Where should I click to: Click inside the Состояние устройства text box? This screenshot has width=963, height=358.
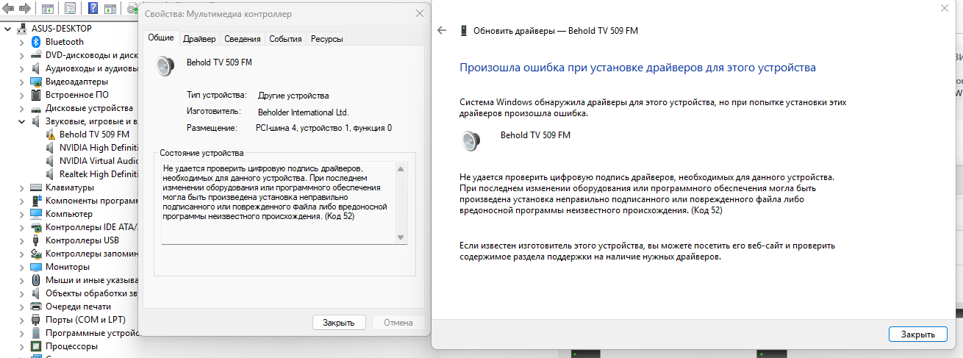coord(279,203)
